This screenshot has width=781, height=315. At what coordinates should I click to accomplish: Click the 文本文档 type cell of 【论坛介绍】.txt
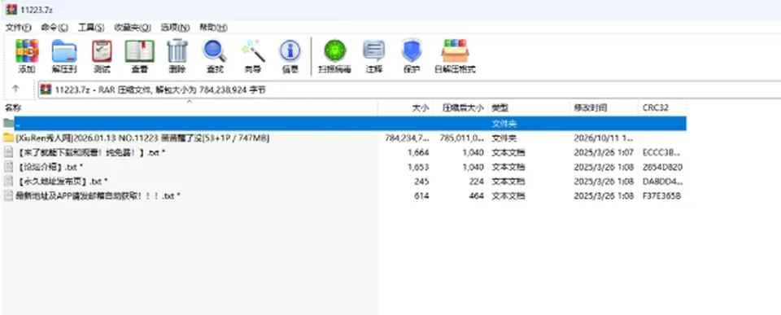(508, 167)
